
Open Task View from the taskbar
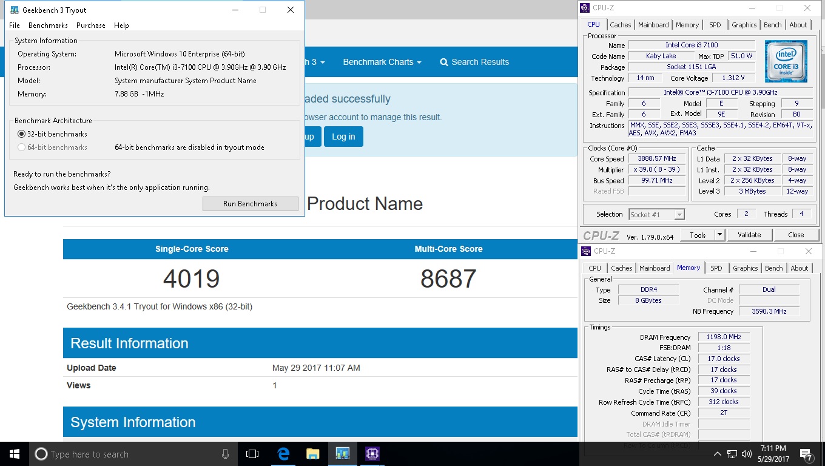tap(252, 454)
